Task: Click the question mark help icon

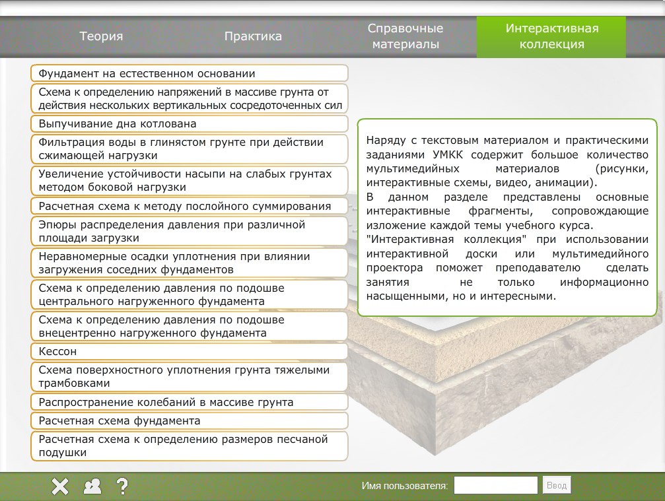Action: pos(122,486)
